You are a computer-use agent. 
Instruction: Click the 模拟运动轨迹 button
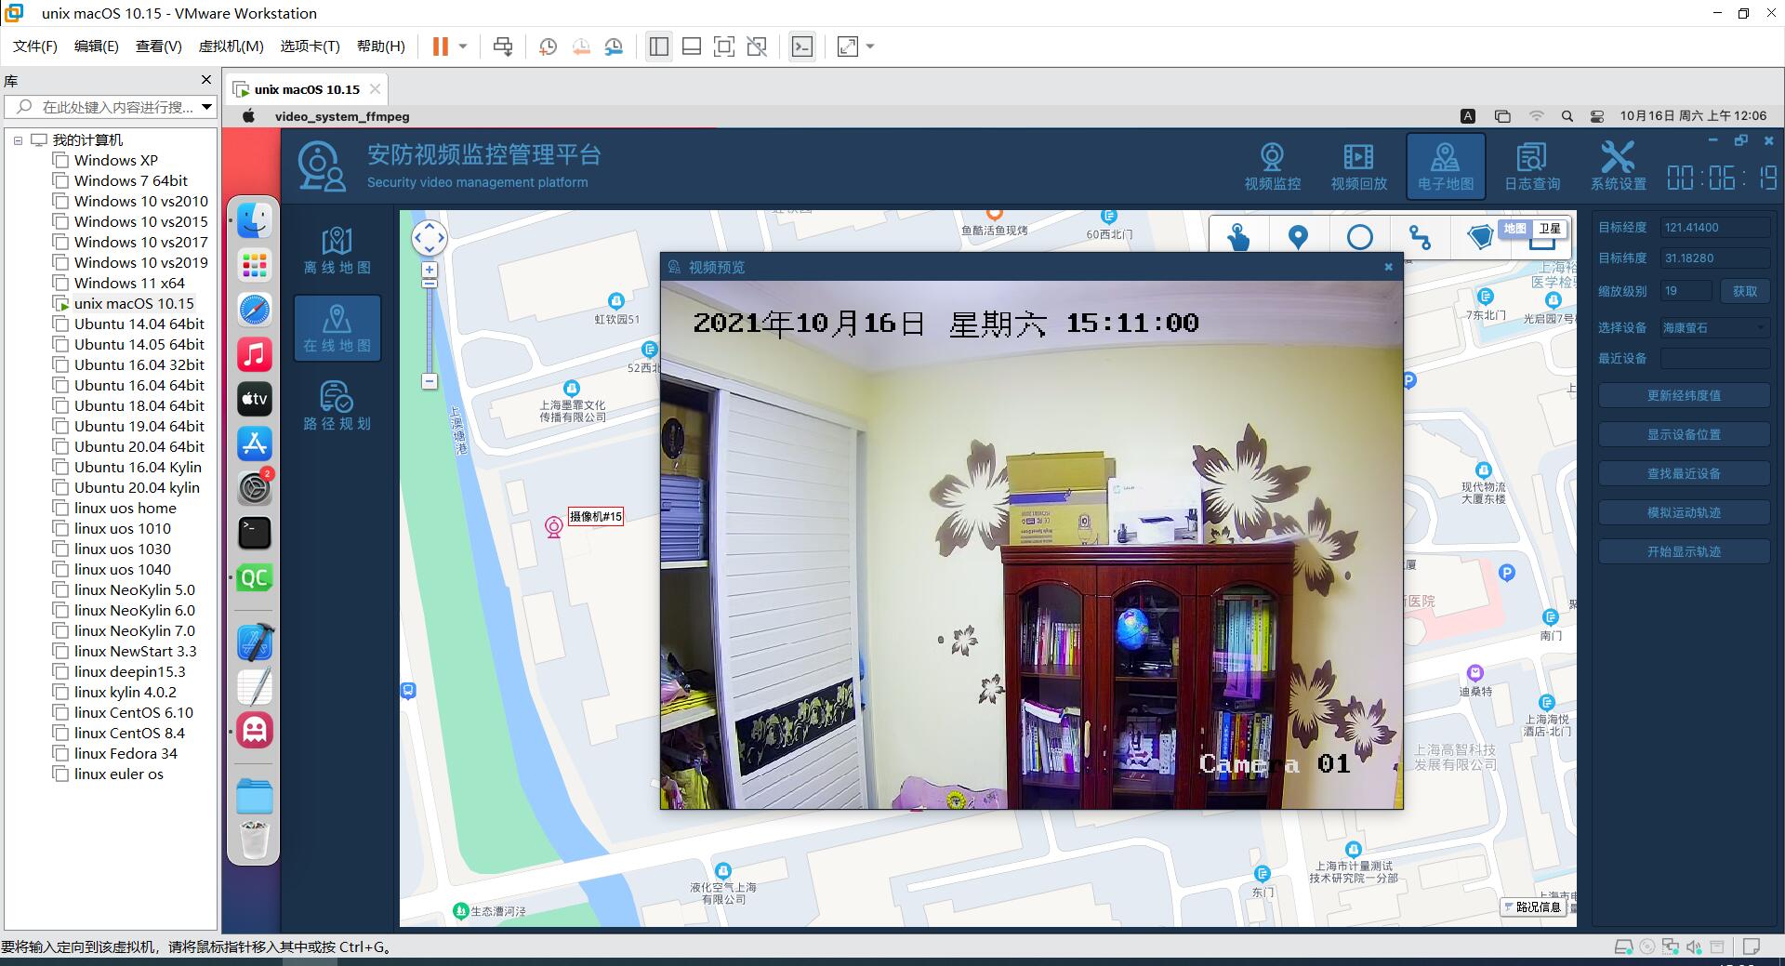[x=1683, y=513]
